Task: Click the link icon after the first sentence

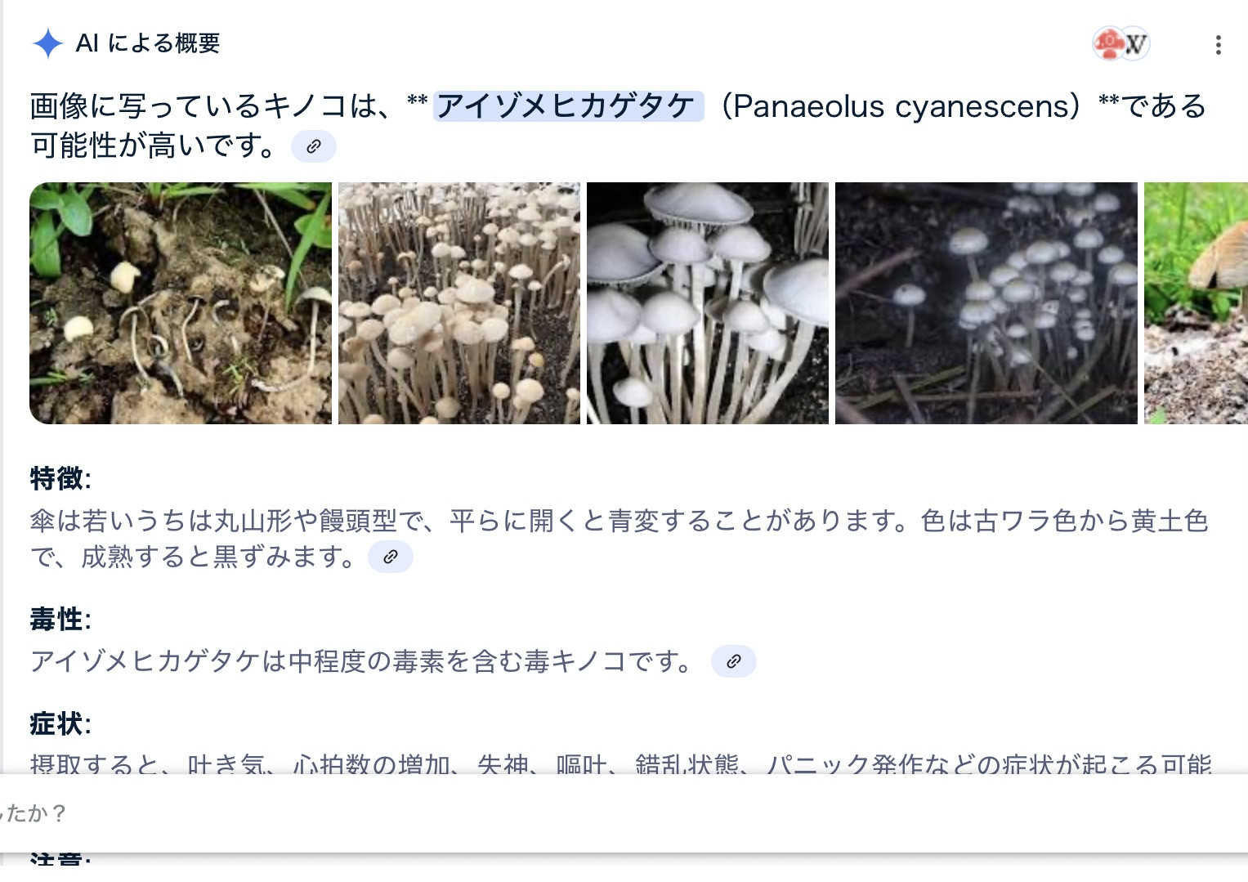Action: coord(314,146)
